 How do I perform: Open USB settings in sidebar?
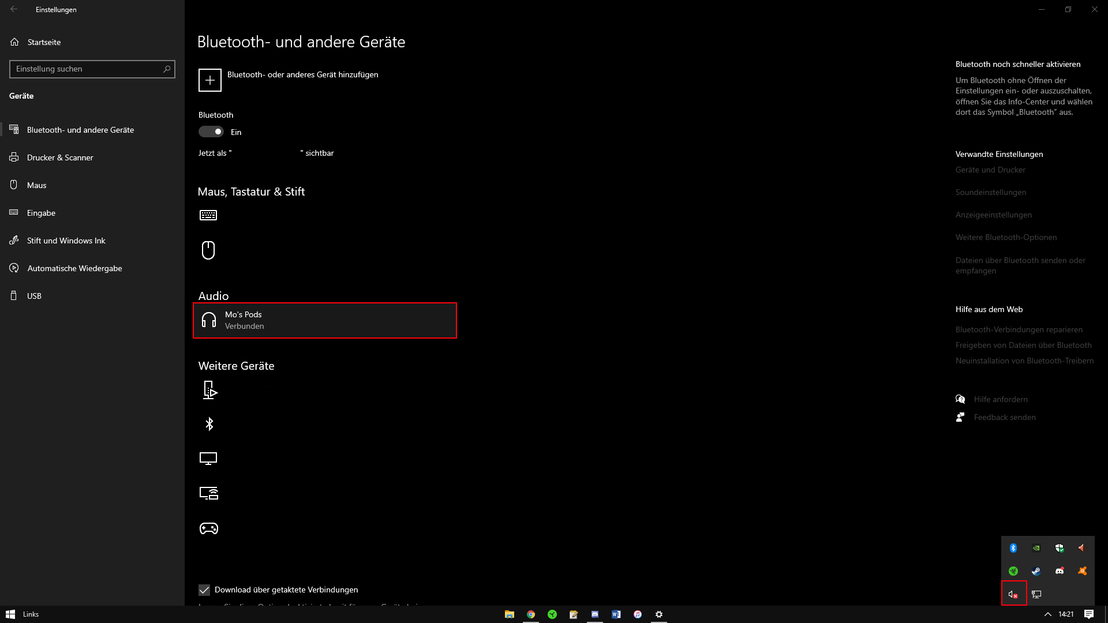click(x=92, y=296)
